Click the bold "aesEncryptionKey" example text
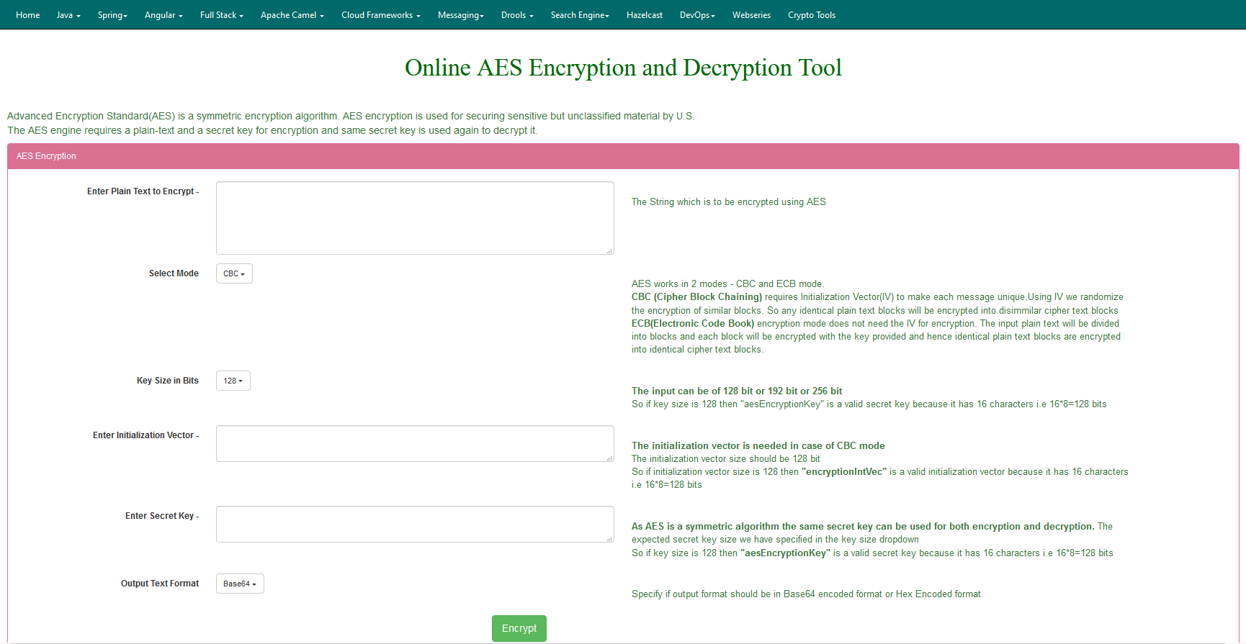 click(785, 553)
